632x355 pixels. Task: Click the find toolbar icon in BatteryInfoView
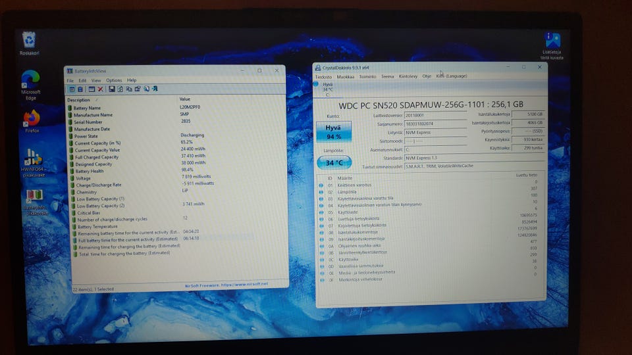[x=146, y=89]
